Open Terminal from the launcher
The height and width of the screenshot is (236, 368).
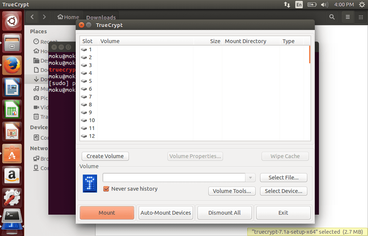(x=12, y=217)
